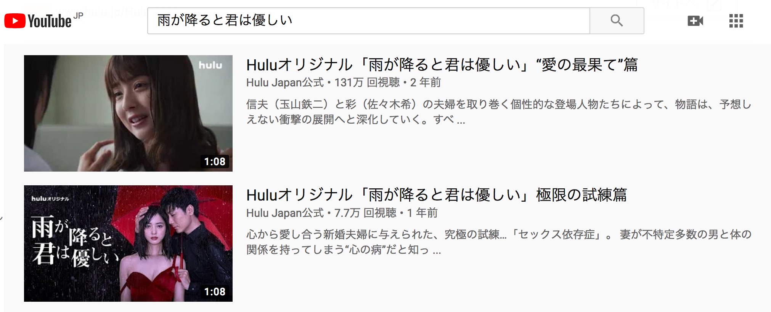Open the create video camera icon
Viewport: 771px width, 312px height.
click(x=695, y=21)
